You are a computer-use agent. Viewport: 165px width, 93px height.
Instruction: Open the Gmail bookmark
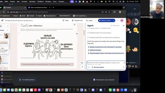pos(22,16)
